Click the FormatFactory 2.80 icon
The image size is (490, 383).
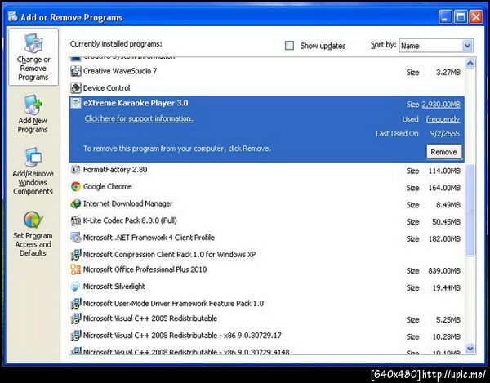[76, 170]
